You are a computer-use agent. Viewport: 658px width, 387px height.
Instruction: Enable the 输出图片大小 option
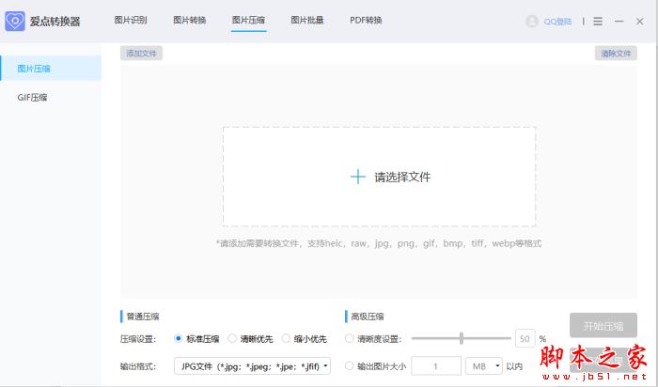coord(350,366)
